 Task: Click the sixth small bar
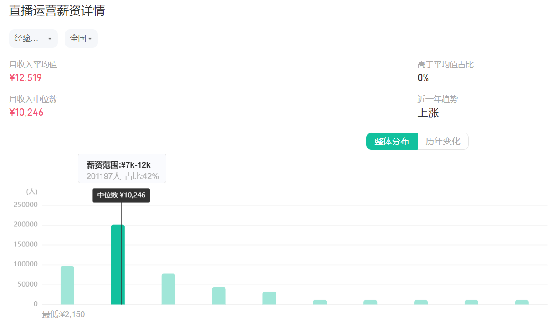click(320, 302)
